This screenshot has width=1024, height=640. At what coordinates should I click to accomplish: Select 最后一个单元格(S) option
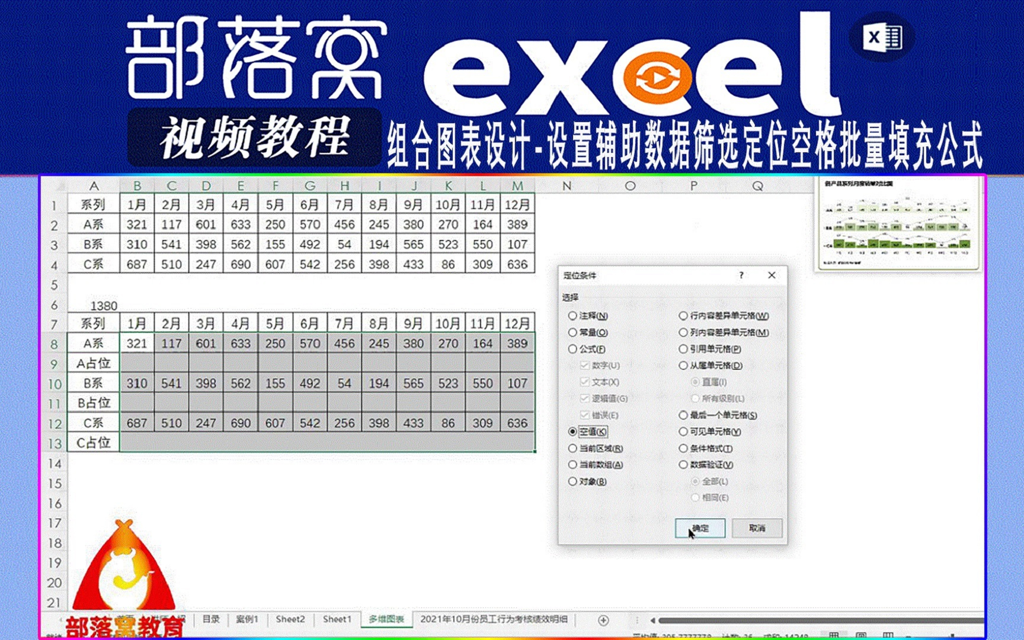click(718, 415)
